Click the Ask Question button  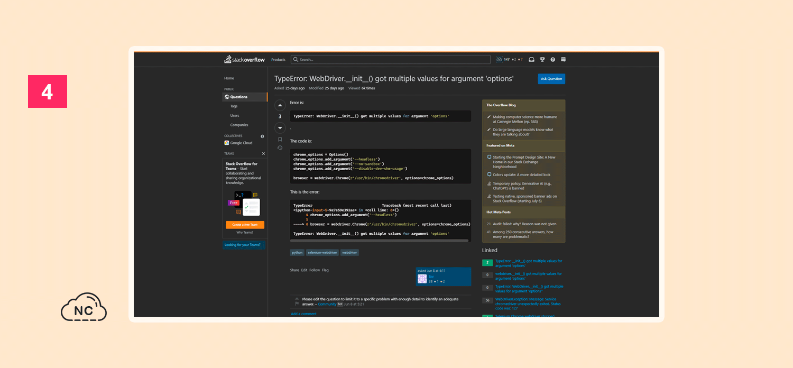tap(551, 79)
